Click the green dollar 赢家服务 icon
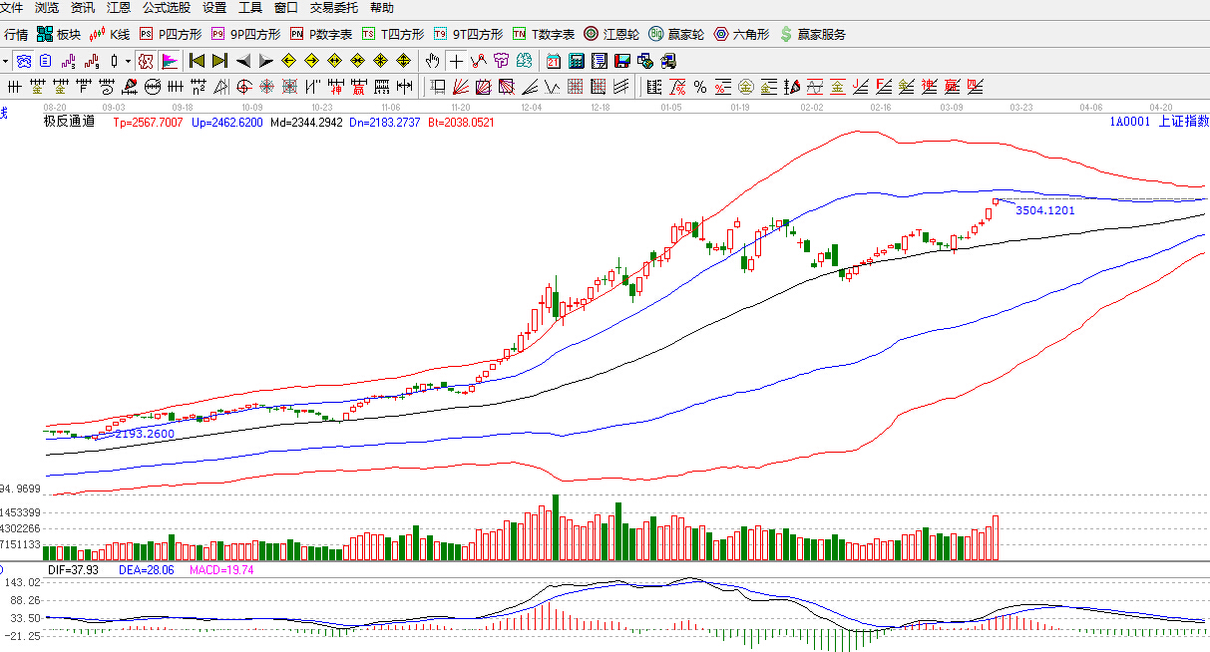 pos(812,34)
